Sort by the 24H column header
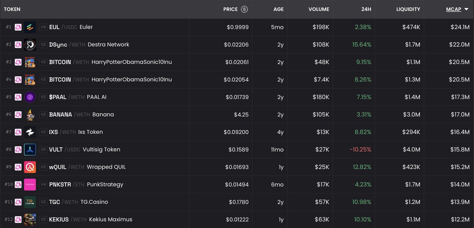The height and width of the screenshot is (228, 474). point(366,9)
